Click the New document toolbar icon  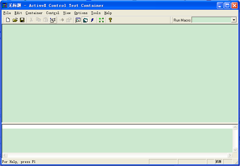(8, 20)
